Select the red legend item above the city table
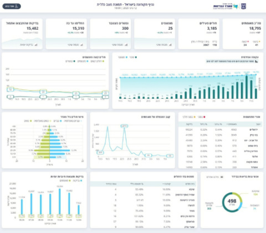The image size is (266, 233). 201,117
